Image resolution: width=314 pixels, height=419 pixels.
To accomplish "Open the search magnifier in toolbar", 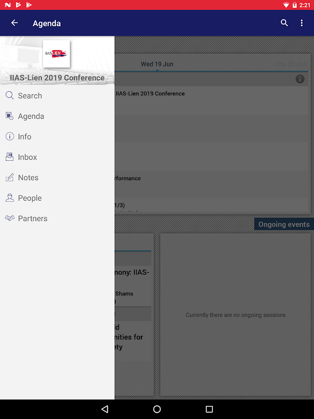I will (284, 23).
